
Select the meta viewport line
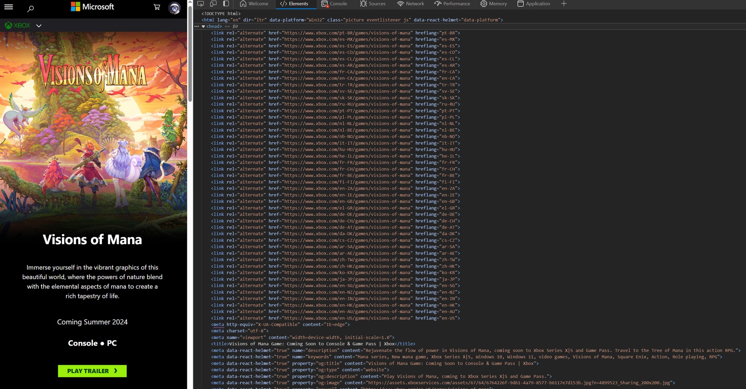(303, 338)
